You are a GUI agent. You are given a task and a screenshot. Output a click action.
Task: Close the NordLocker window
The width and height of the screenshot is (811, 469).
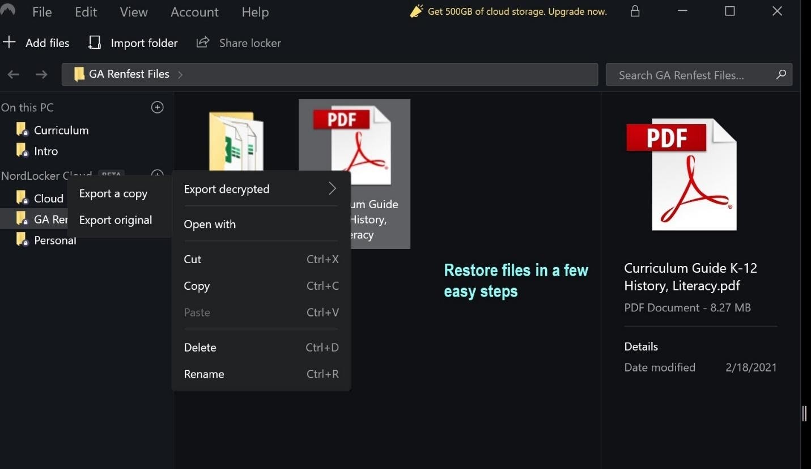[778, 11]
